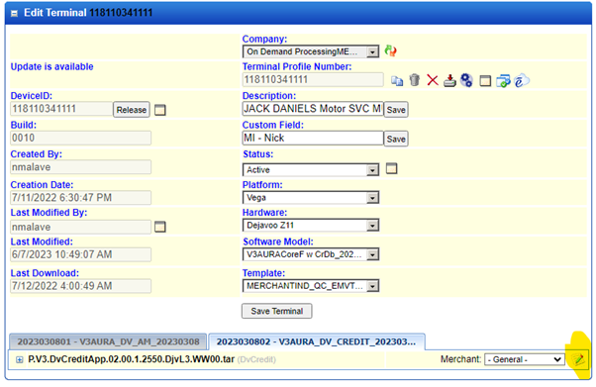The image size is (596, 387).
Task: Click window icon after the gears icon
Action: coord(485,81)
